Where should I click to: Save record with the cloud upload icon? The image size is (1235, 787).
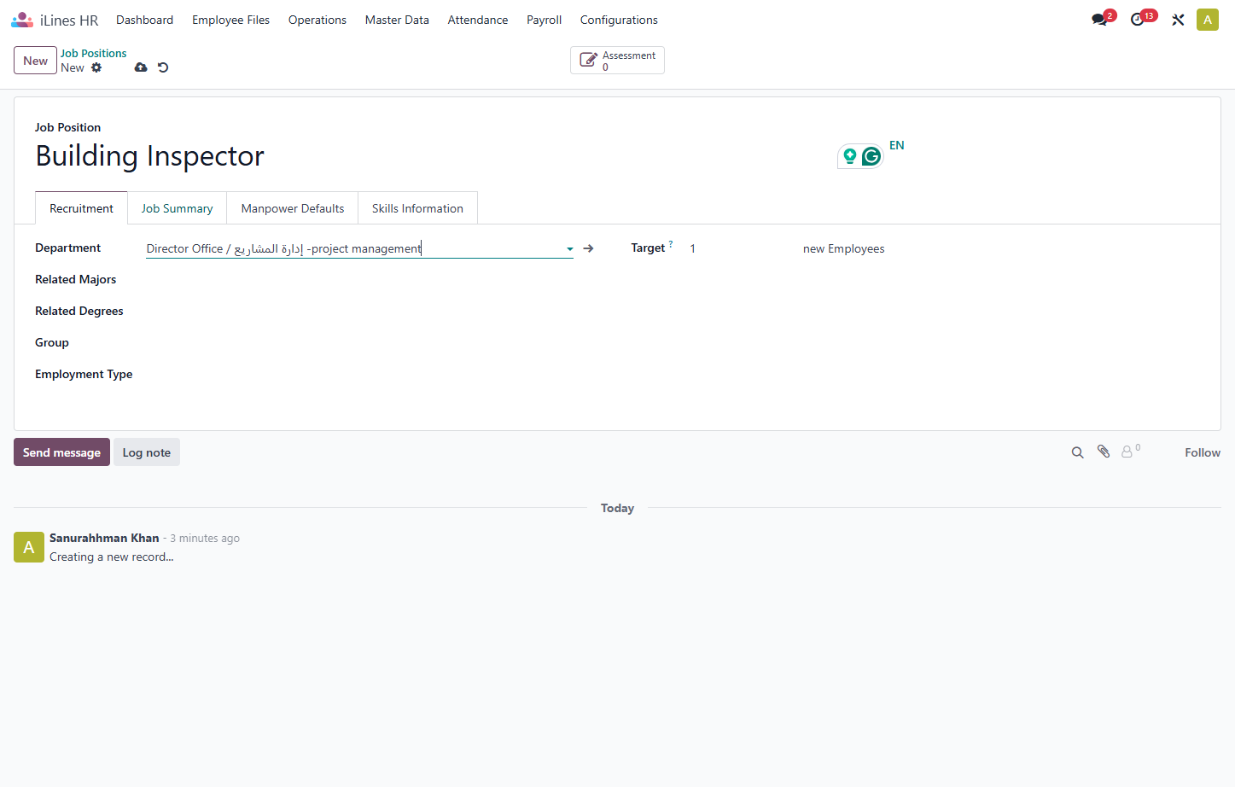pos(141,67)
